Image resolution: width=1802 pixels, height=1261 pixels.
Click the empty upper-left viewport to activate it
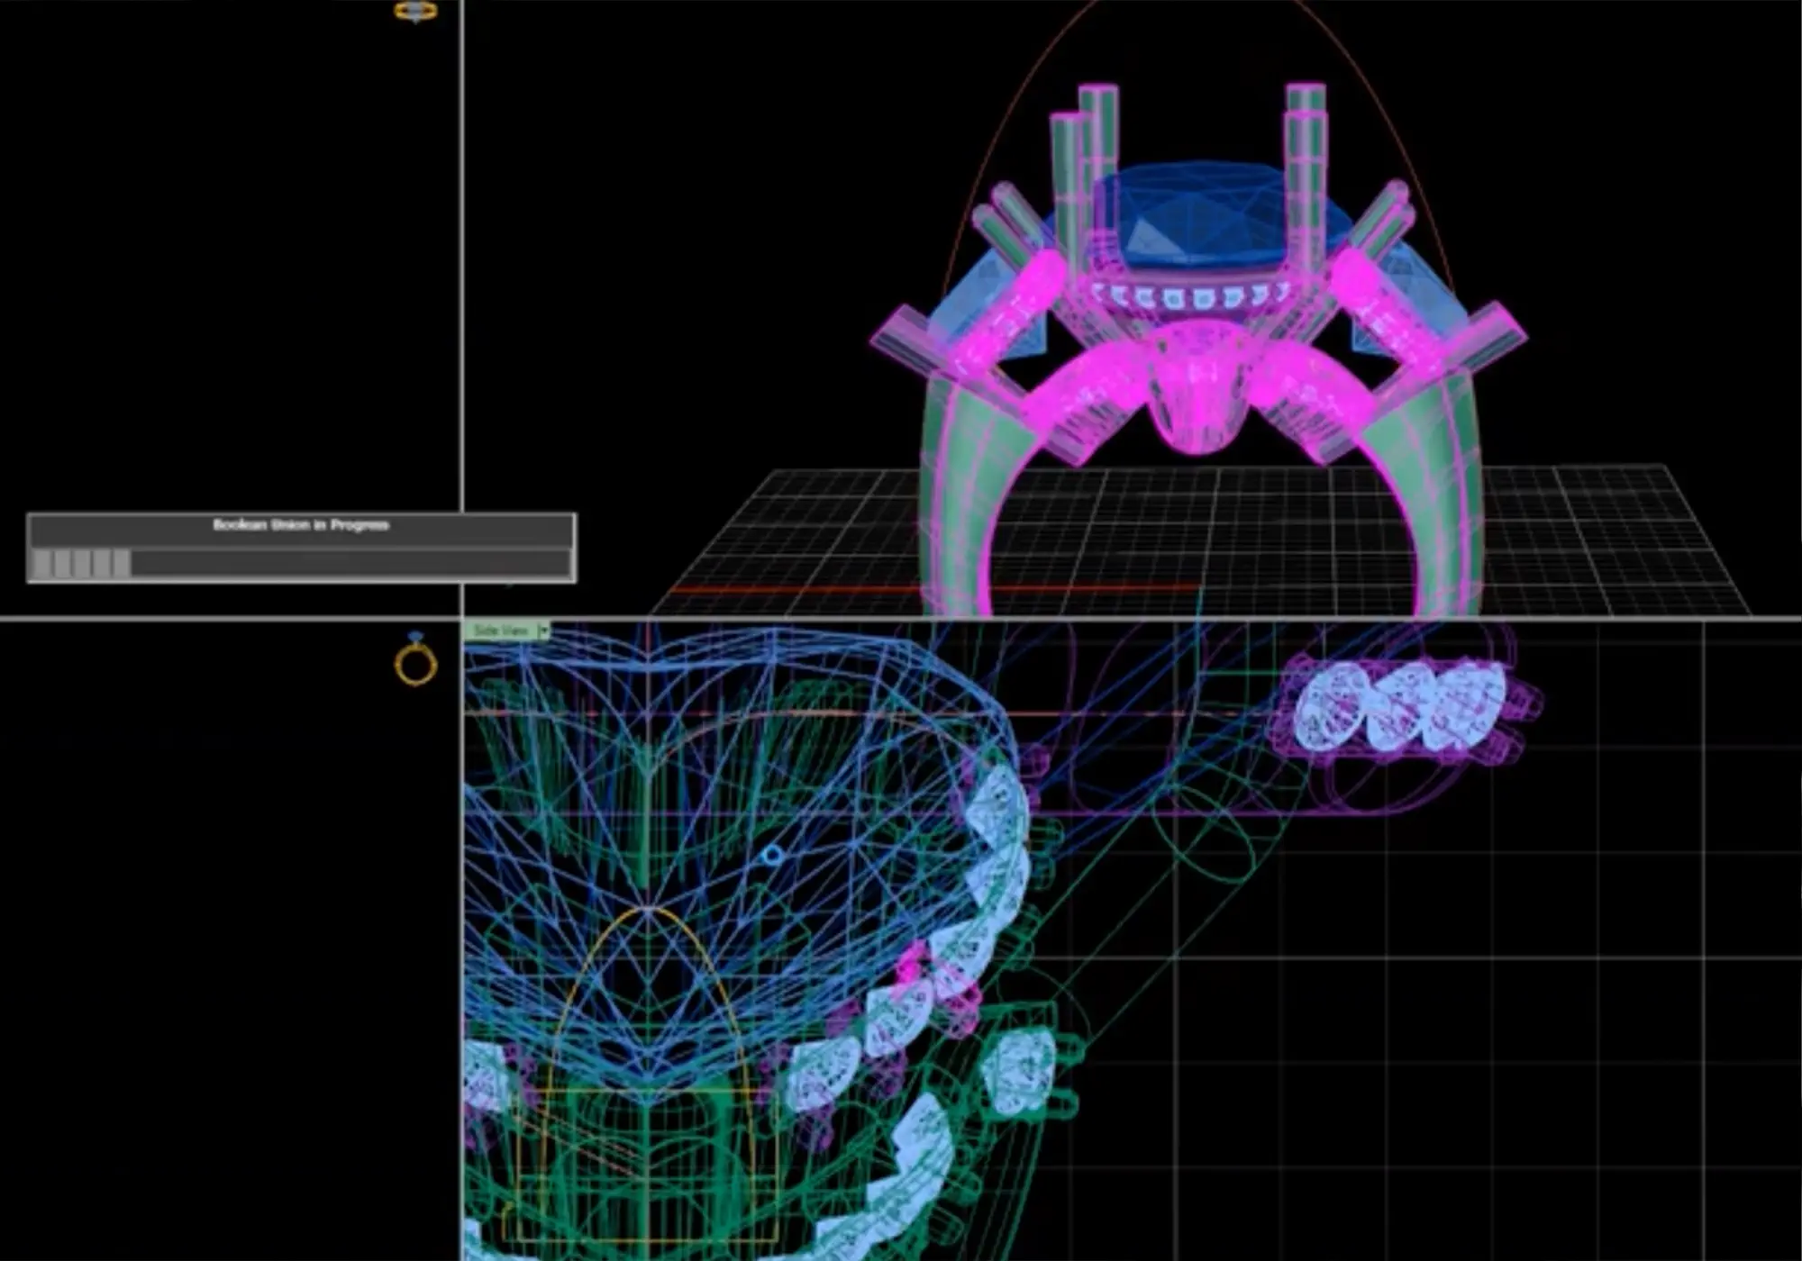click(225, 270)
